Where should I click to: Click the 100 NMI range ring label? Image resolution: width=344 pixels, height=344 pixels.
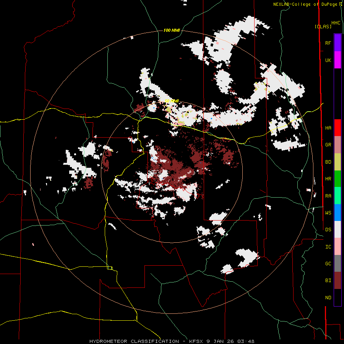coord(172,30)
